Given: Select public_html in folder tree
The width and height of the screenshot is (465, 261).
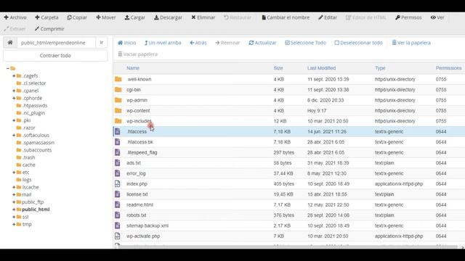Looking at the screenshot, I should click(36, 210).
